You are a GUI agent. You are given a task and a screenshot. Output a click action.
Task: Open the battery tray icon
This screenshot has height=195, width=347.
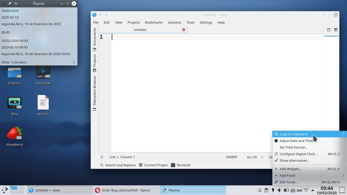286,190
